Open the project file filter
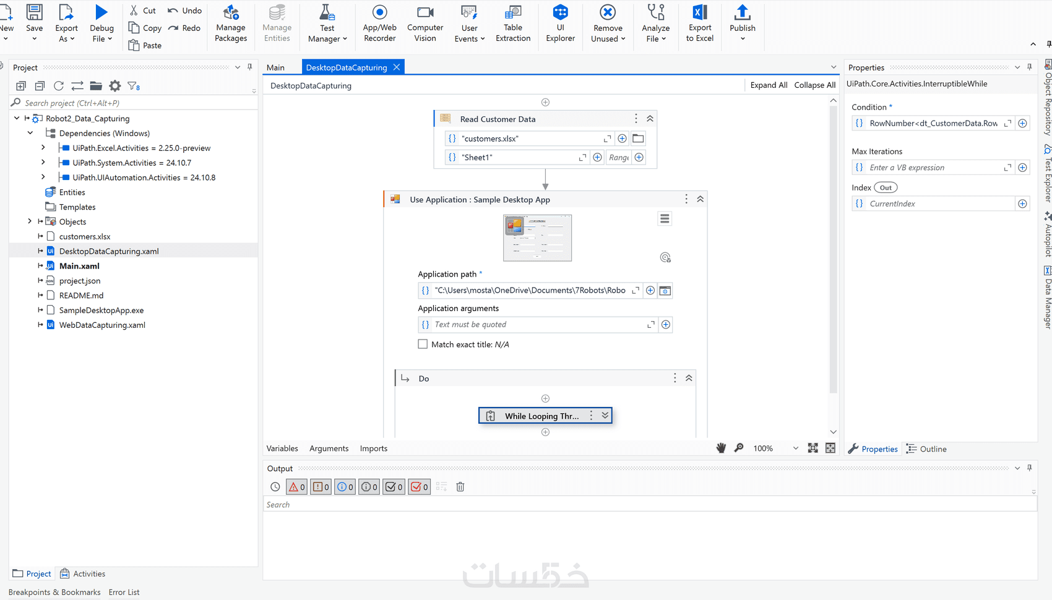Screen dimensions: 1052x600 coord(134,86)
